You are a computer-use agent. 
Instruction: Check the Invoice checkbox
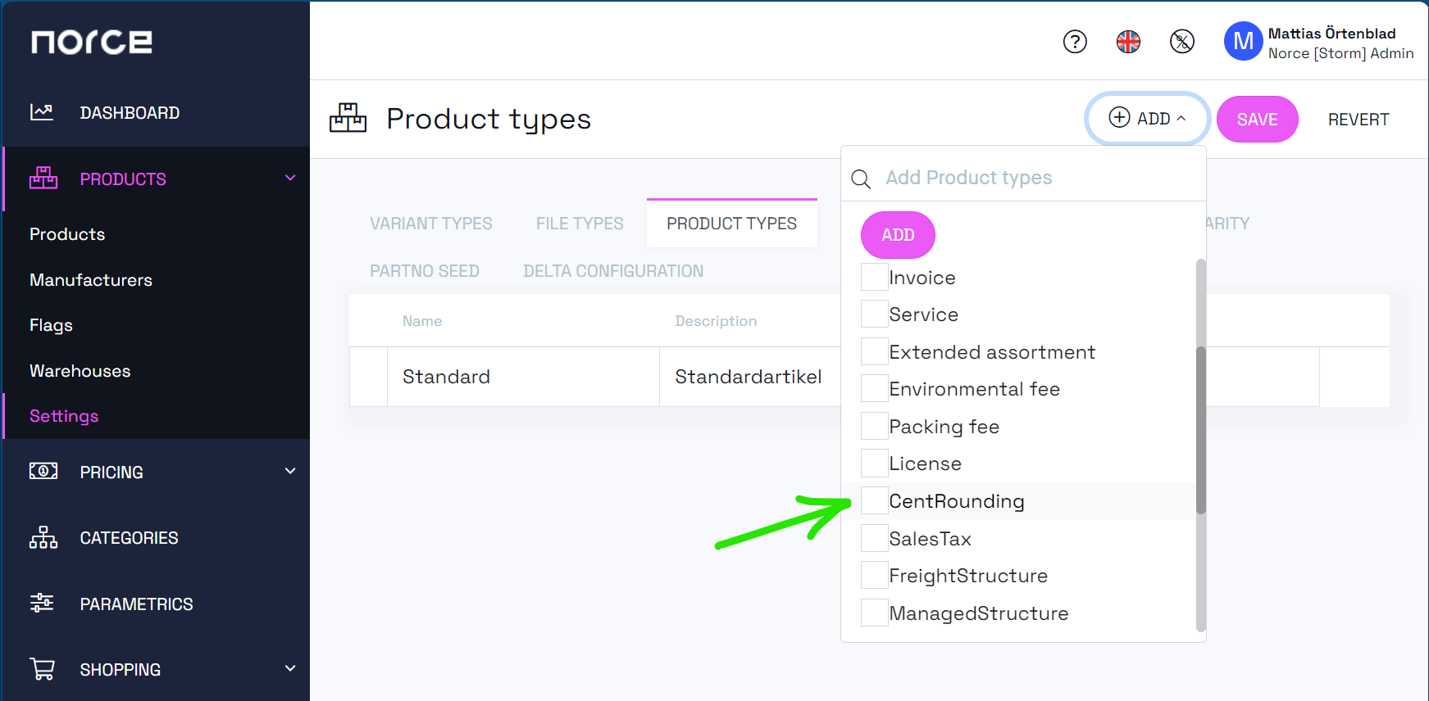coord(875,277)
